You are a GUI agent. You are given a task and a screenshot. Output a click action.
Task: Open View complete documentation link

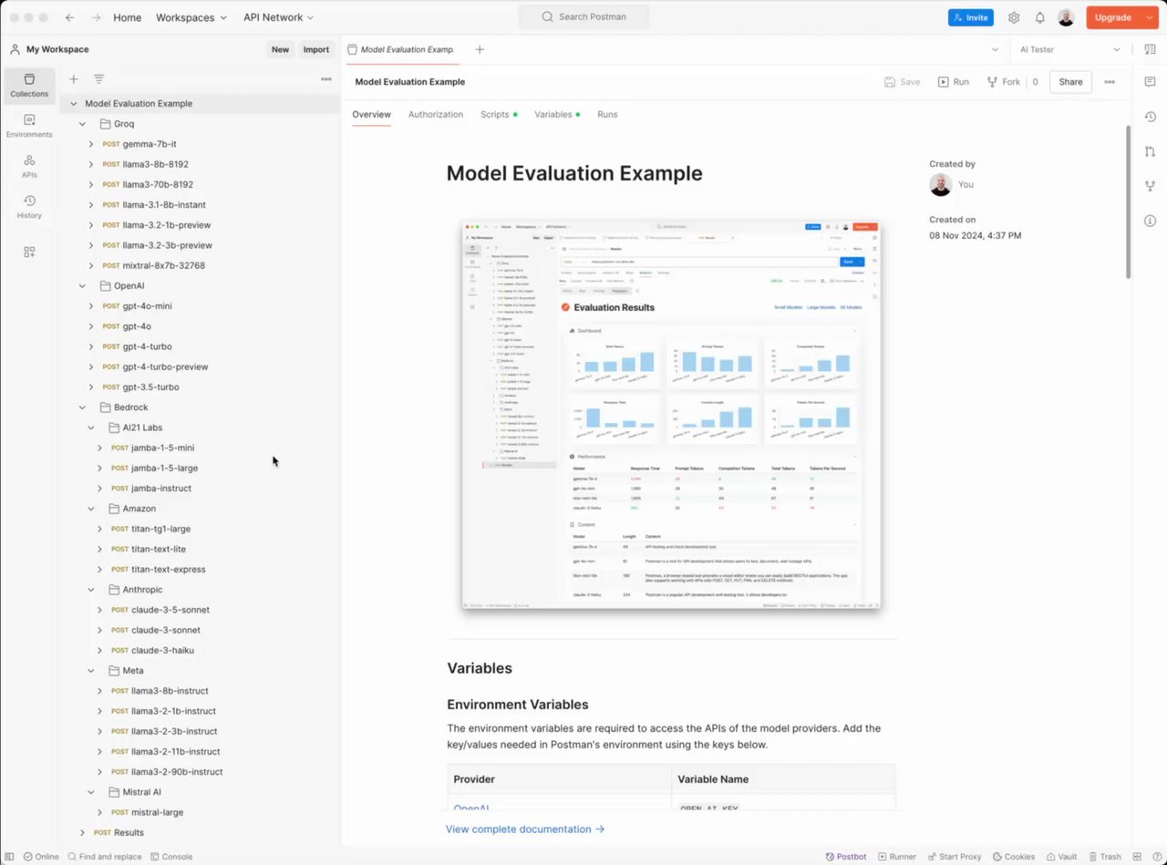(x=525, y=829)
